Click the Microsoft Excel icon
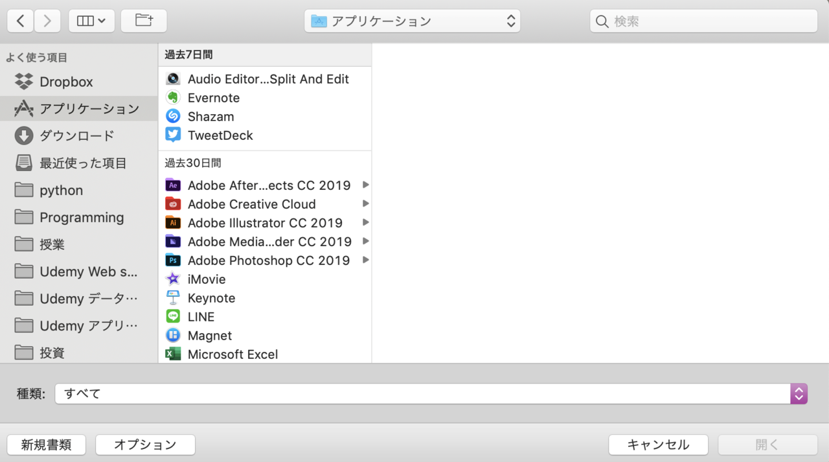 (173, 354)
